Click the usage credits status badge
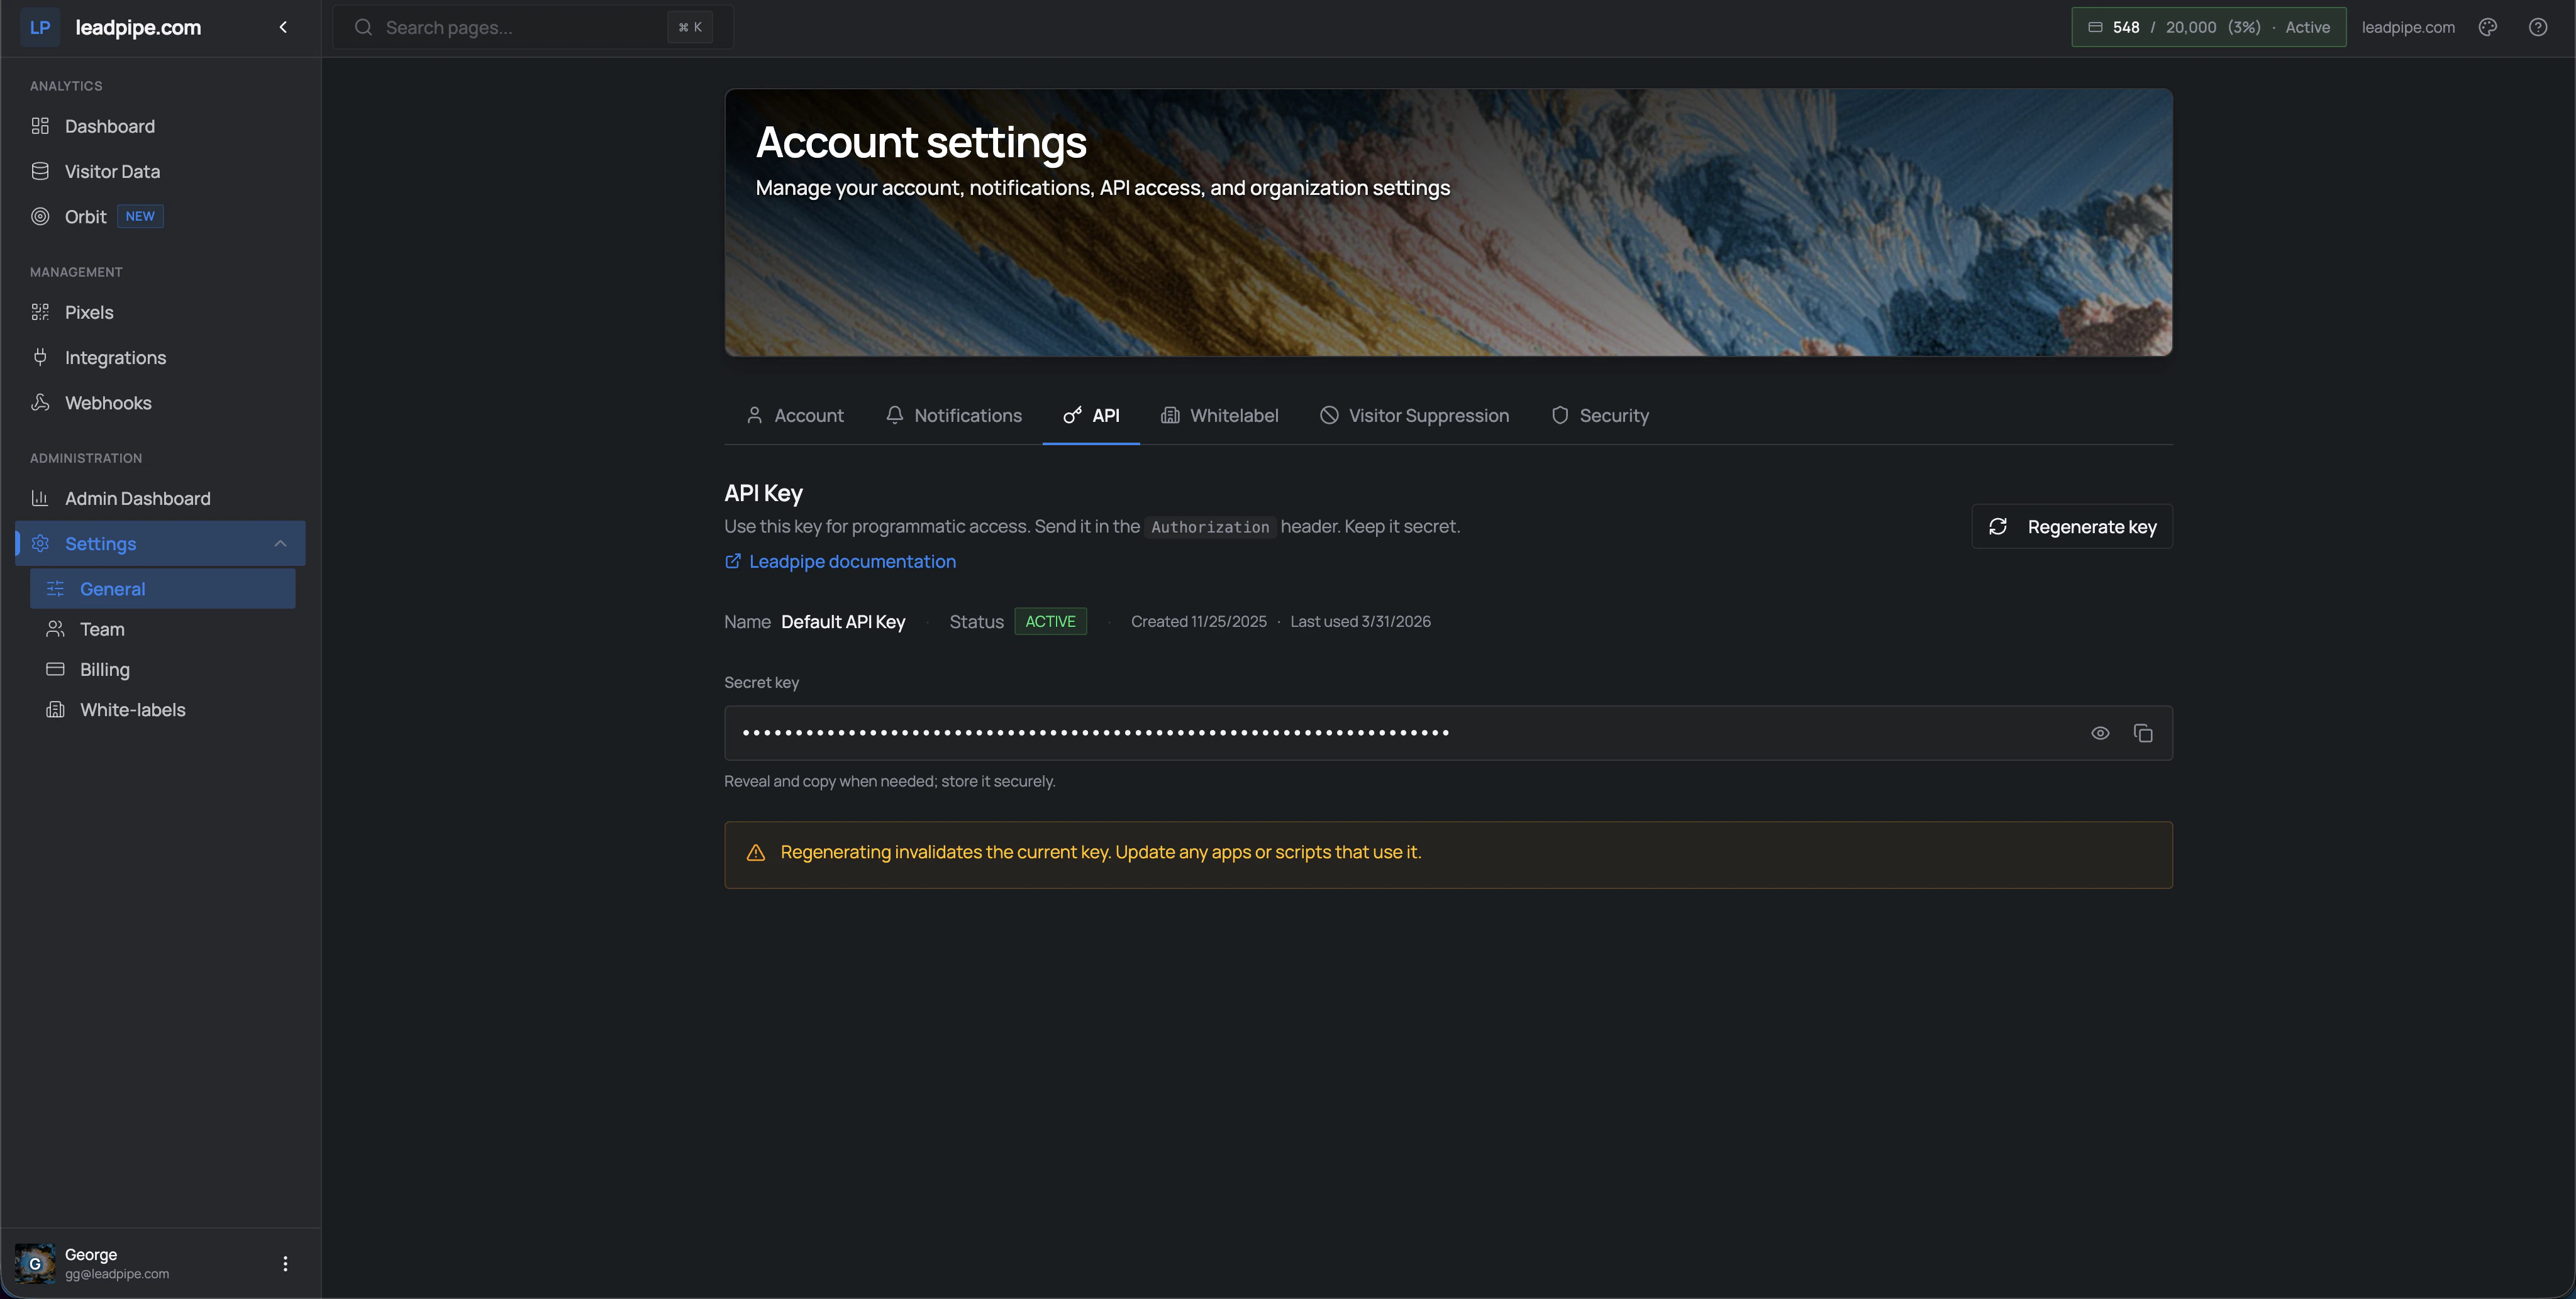2576x1299 pixels. point(2208,27)
